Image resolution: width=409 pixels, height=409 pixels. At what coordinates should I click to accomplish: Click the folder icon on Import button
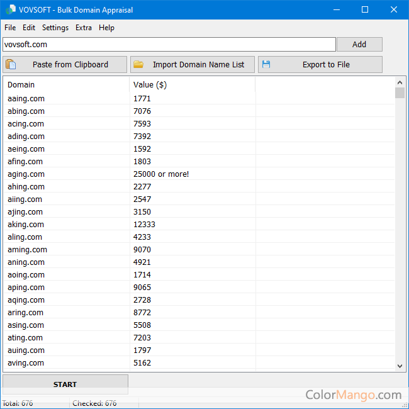[138, 64]
